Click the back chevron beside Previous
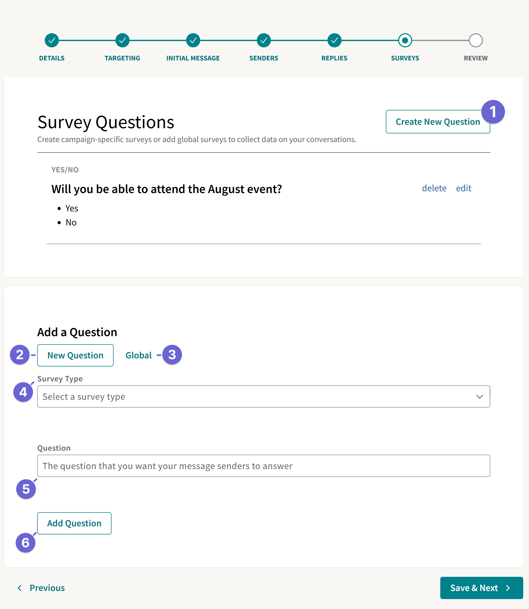The image size is (529, 609). (x=19, y=588)
